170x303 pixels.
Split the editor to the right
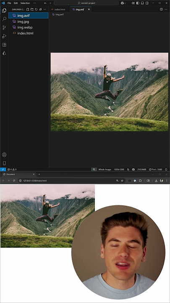click(x=161, y=9)
